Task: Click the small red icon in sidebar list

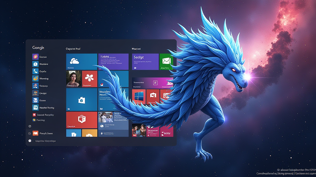Action: tap(34, 115)
